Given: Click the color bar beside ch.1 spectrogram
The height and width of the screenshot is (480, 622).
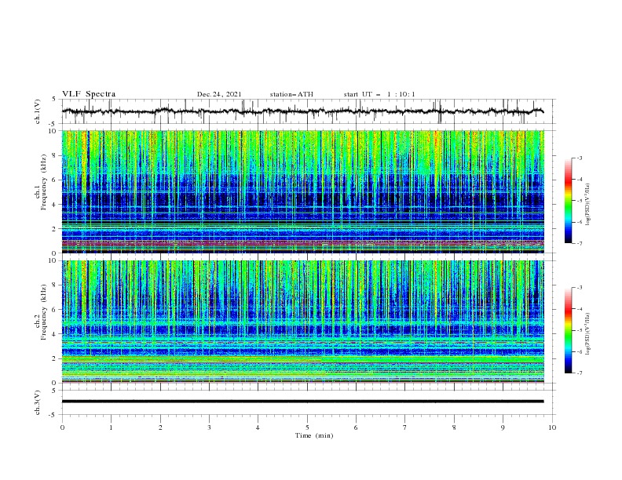Looking at the screenshot, I should click(568, 201).
